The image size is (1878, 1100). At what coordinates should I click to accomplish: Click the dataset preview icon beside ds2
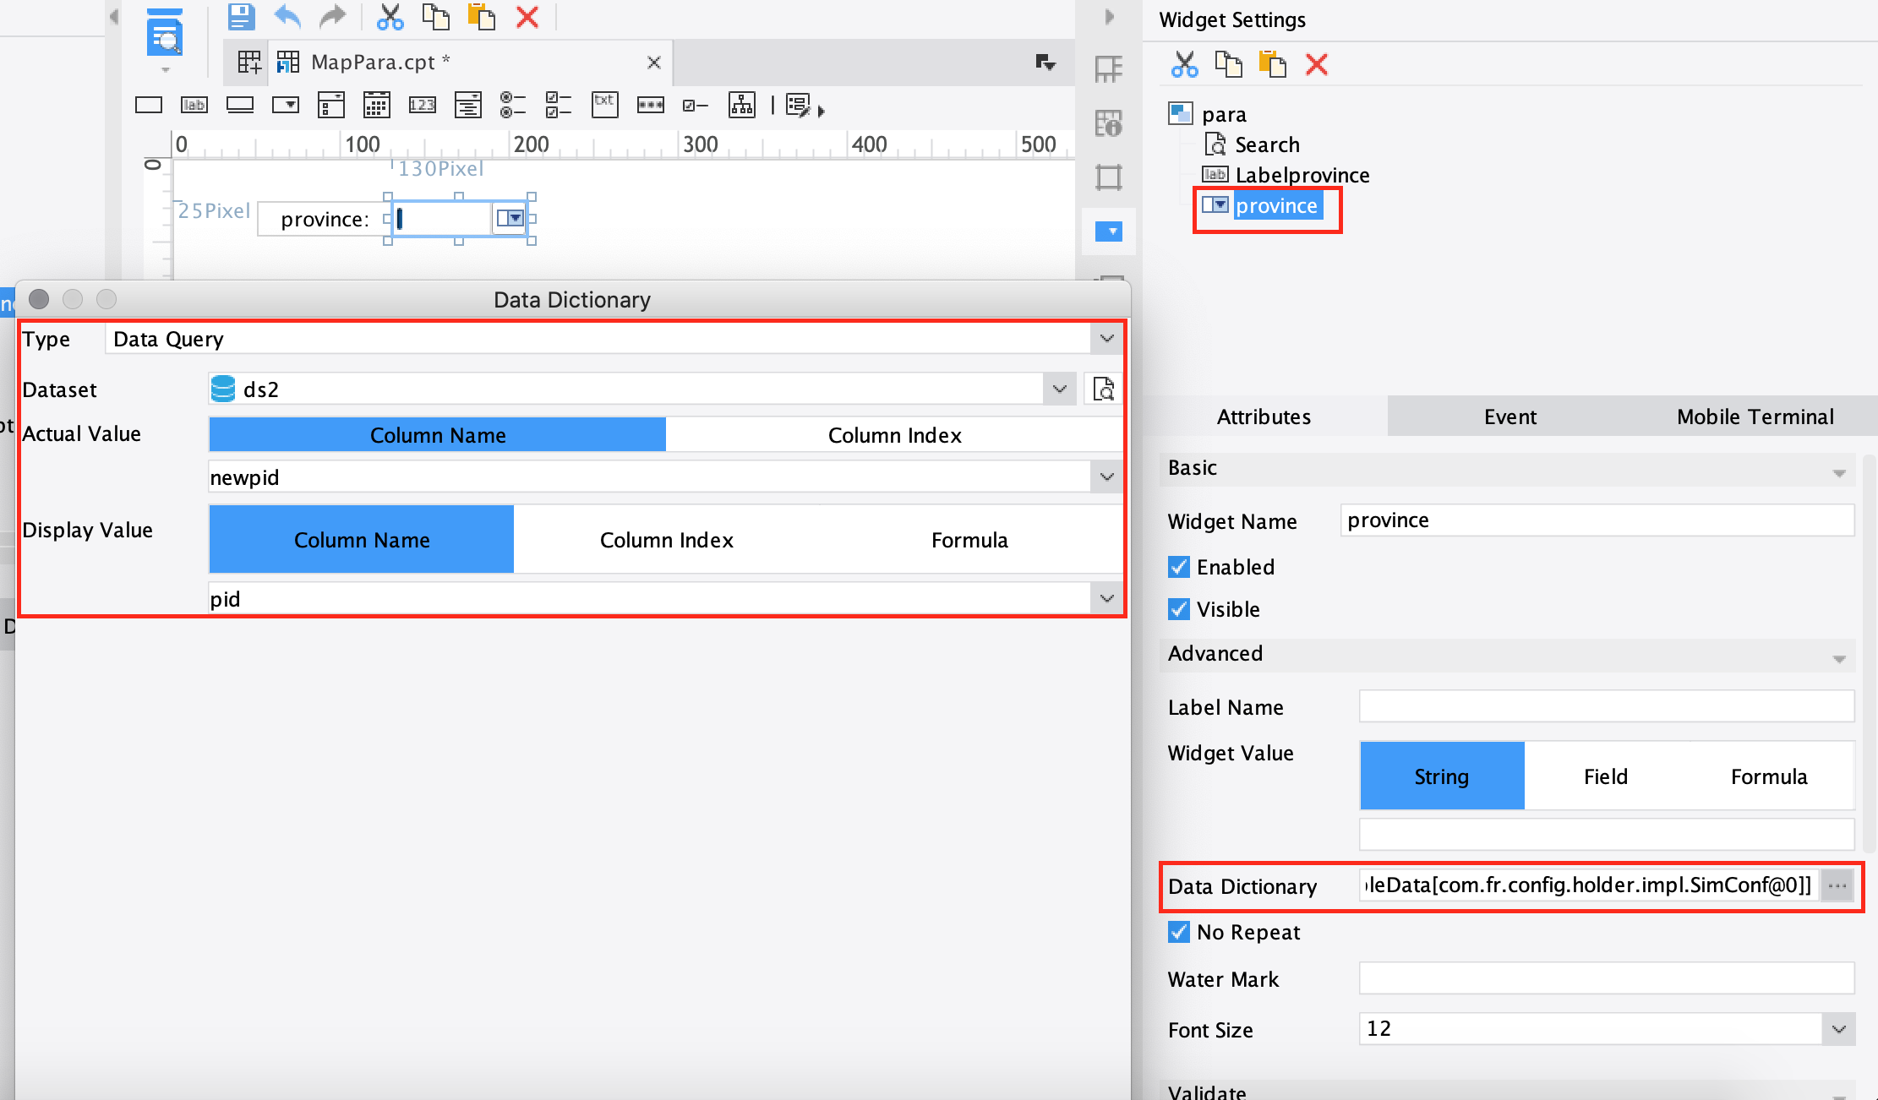coord(1103,389)
